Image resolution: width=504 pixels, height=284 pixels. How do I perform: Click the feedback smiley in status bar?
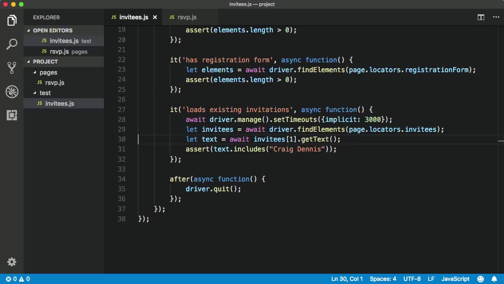480,279
